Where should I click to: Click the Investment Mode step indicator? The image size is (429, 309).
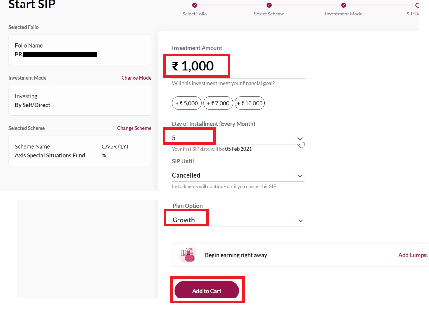click(x=343, y=5)
